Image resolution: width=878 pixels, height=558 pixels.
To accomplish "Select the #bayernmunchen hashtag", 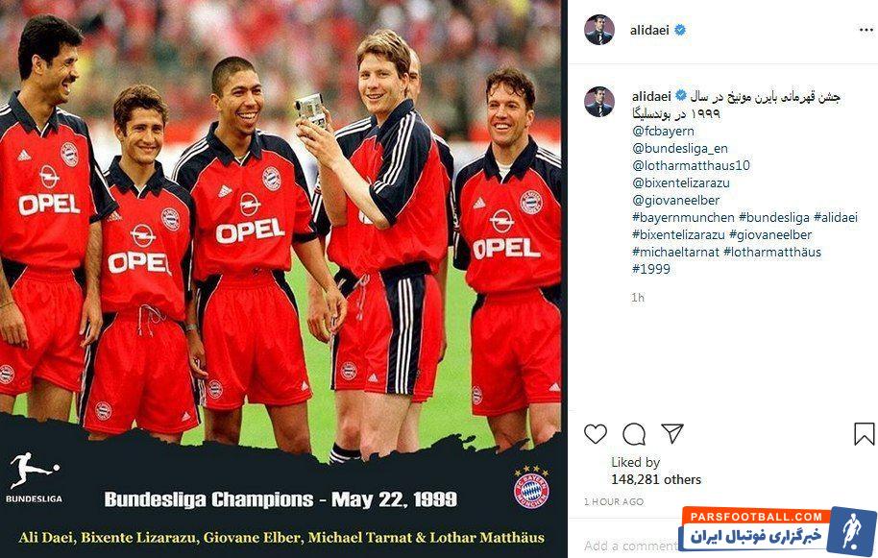I will coord(683,217).
